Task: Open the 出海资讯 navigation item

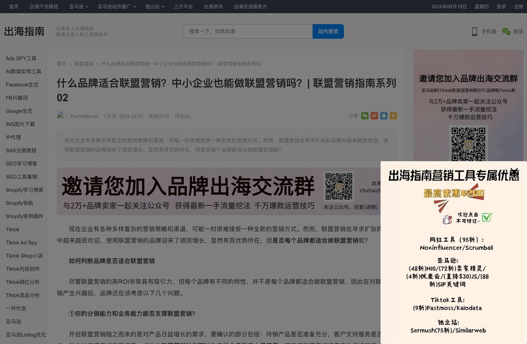Action: point(213,7)
